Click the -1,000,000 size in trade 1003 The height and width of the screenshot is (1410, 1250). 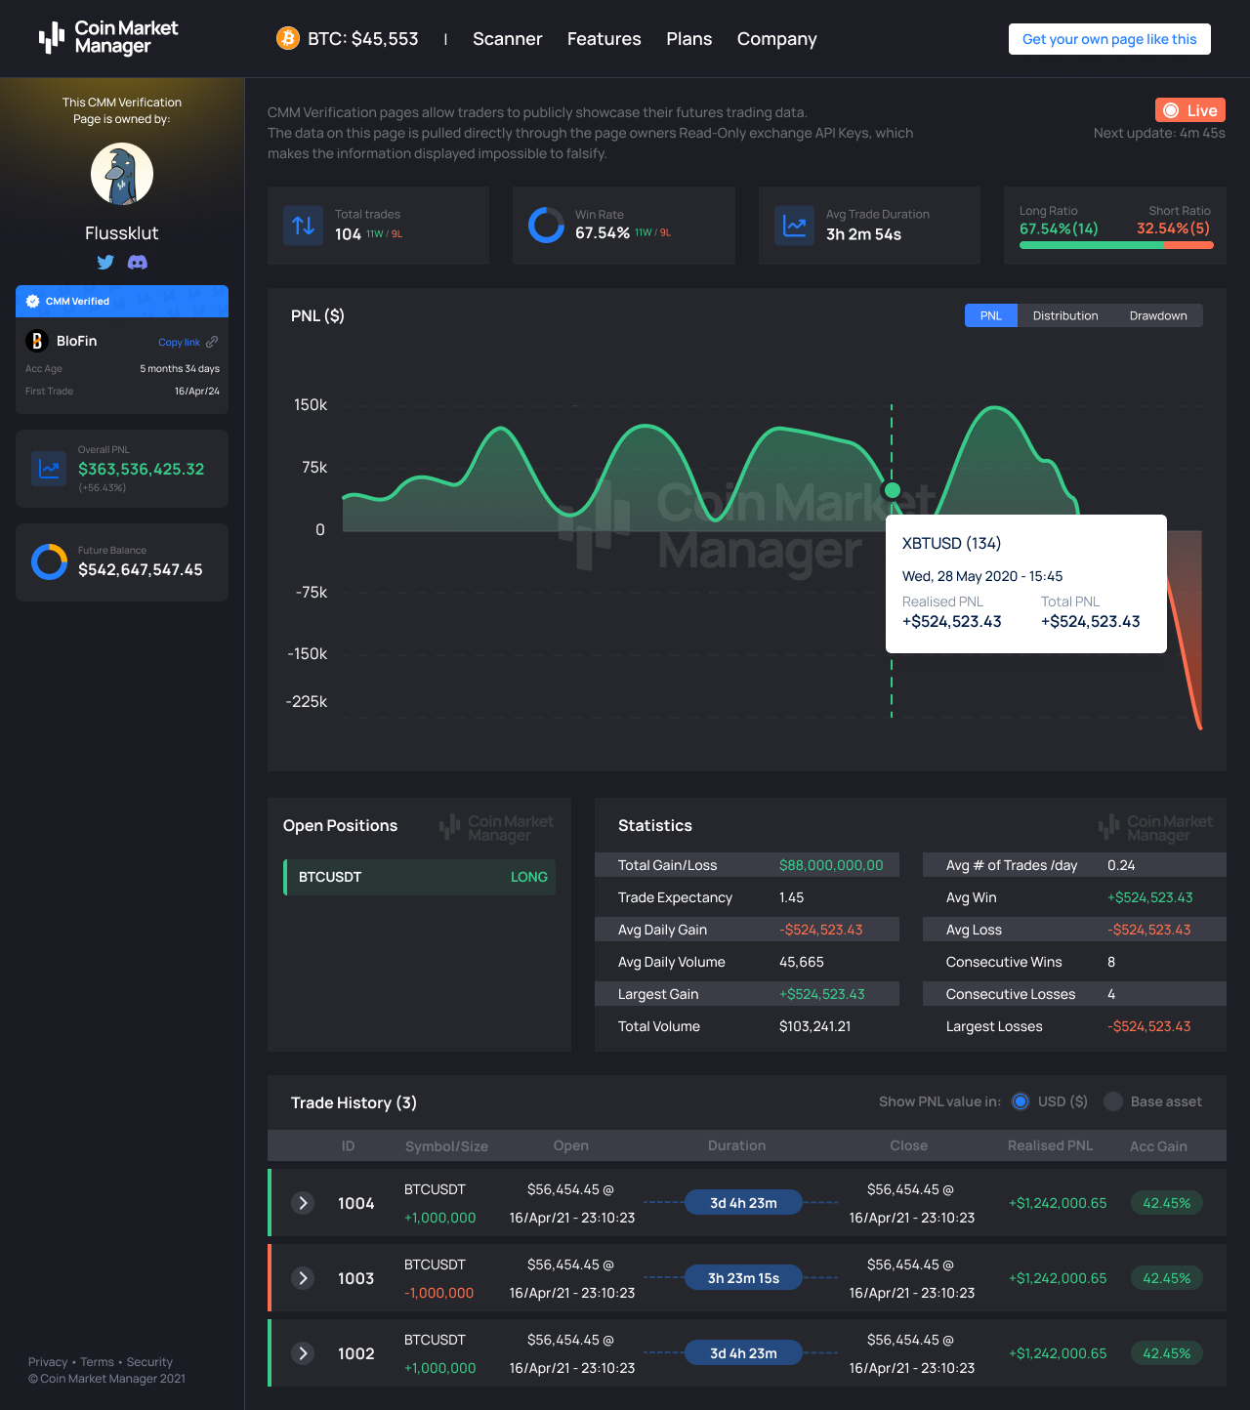click(x=438, y=1293)
